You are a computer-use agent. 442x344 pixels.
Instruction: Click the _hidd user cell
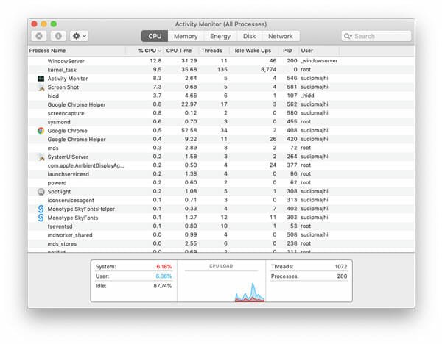pos(307,96)
